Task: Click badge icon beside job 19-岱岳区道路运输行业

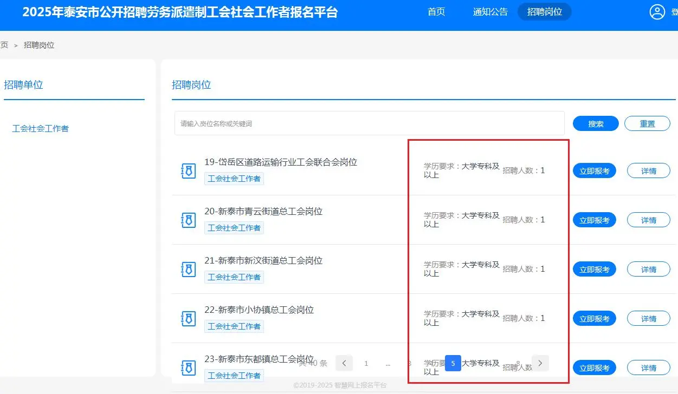Action: [188, 170]
